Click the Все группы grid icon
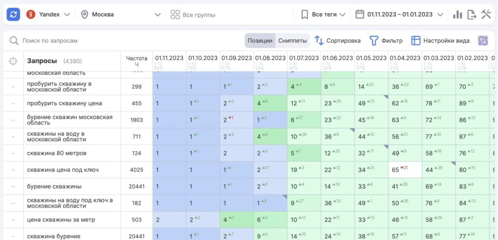The height and width of the screenshot is (240, 498). click(x=175, y=15)
